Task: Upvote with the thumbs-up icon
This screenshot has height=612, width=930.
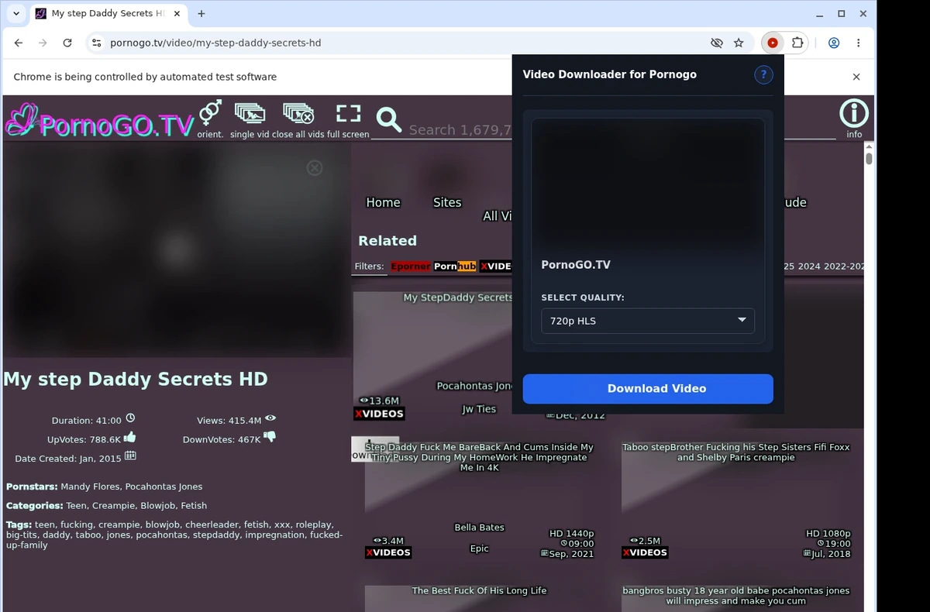Action: coord(129,438)
